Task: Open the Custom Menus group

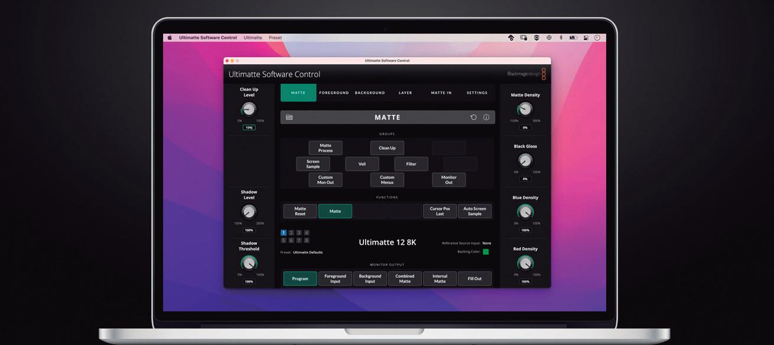Action: point(387,180)
